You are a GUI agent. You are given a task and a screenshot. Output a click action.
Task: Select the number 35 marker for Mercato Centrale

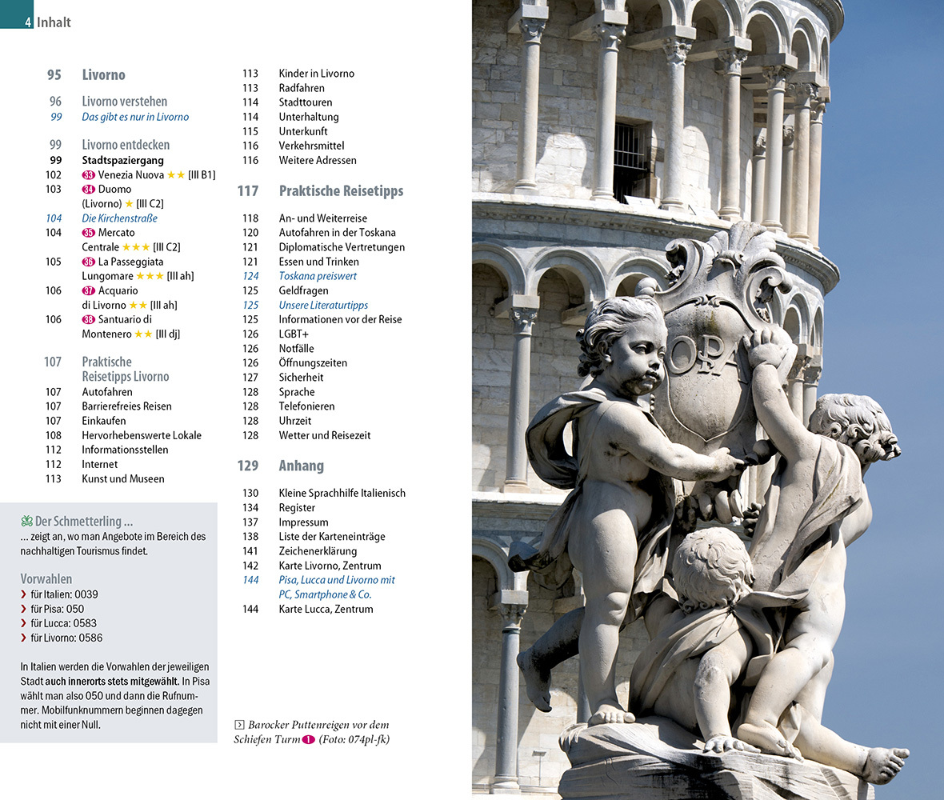(89, 233)
